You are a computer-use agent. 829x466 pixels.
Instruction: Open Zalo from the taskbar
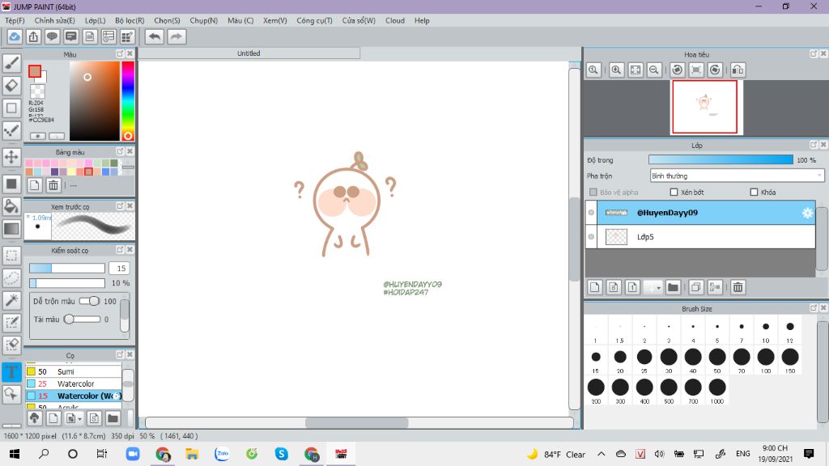pyautogui.click(x=222, y=454)
